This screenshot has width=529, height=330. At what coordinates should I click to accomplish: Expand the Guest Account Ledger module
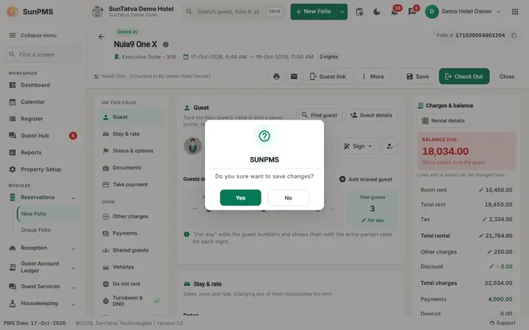coord(43,268)
